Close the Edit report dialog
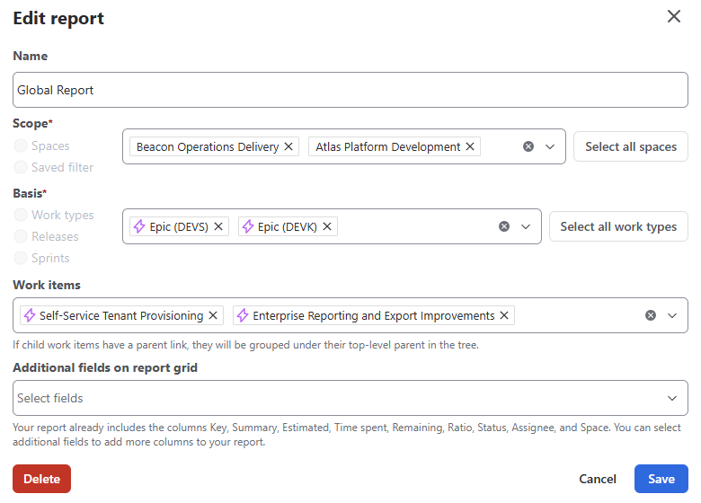Screen dimensions: 701x503 click(x=673, y=17)
